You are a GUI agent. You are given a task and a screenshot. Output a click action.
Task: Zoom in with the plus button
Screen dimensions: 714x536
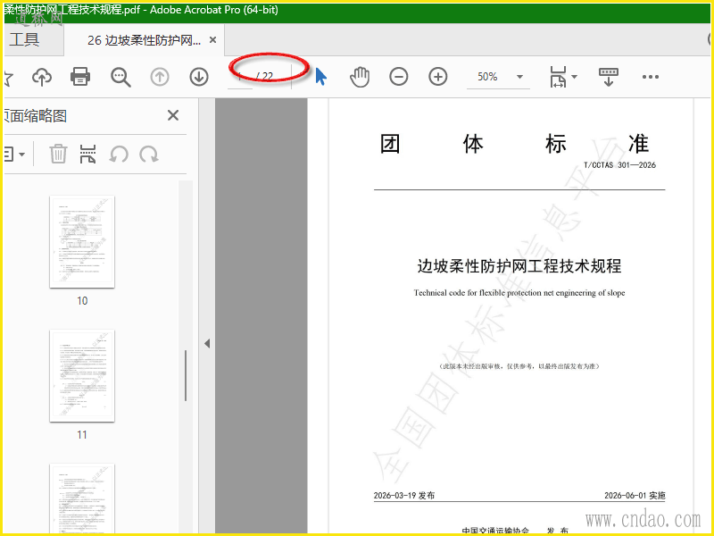tap(438, 77)
